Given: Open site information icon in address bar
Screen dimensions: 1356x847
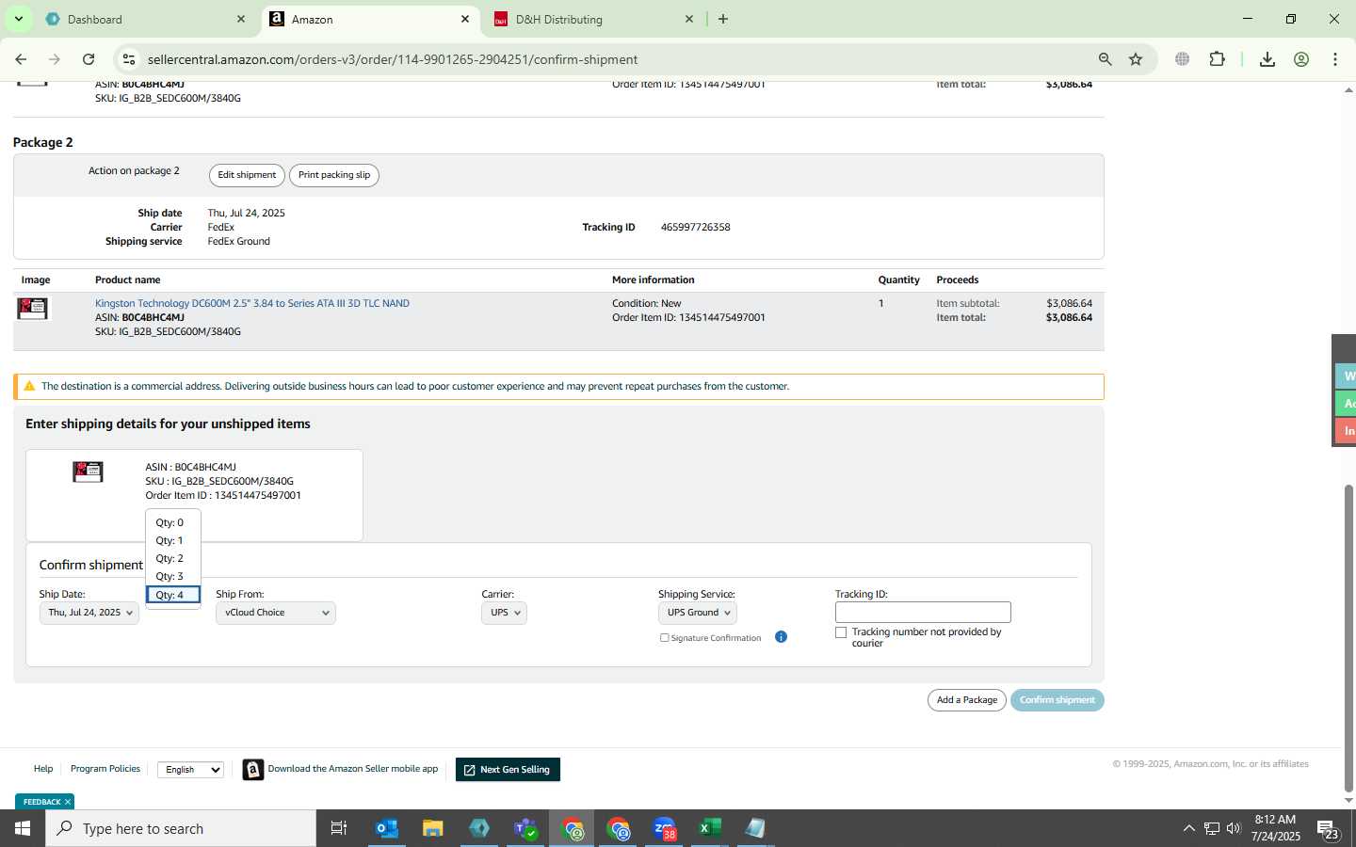Looking at the screenshot, I should click(129, 59).
